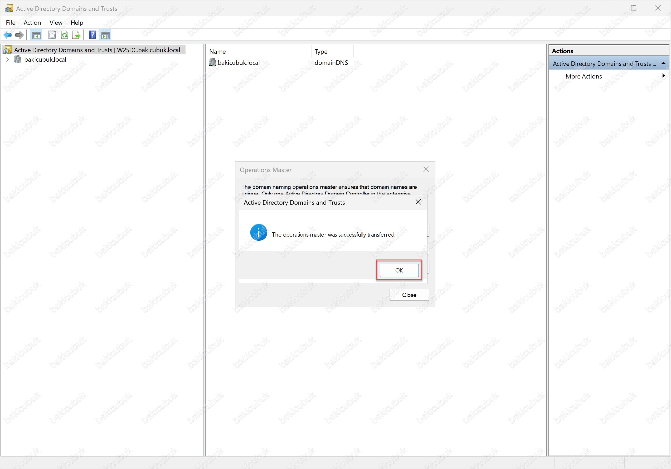Collapse the Active Directory Domains and Trusts actions section
Viewport: 671px width, 469px height.
click(x=663, y=63)
